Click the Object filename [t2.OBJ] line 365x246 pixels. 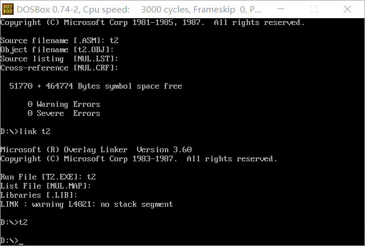59,50
